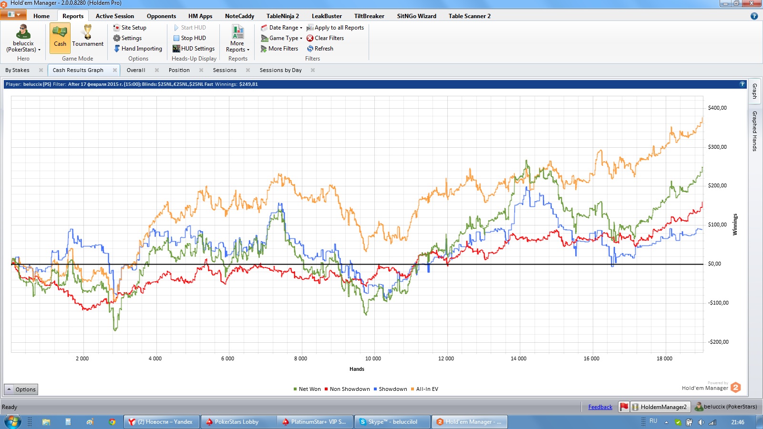Open More Filters
The height and width of the screenshot is (429, 763).
click(279, 49)
